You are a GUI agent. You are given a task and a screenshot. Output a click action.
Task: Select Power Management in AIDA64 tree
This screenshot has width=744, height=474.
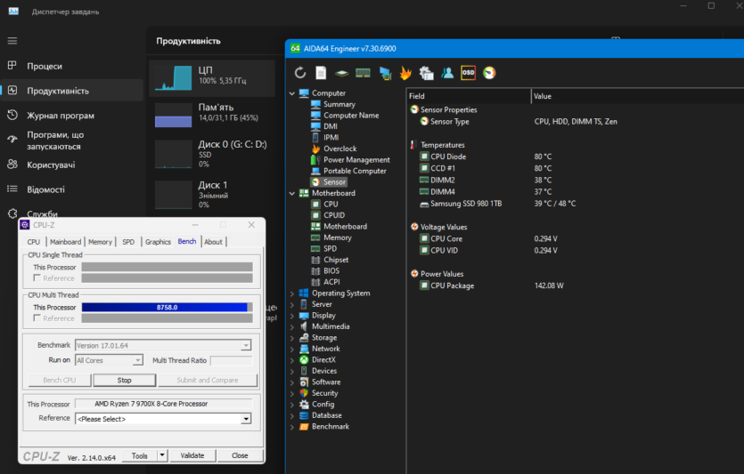pyautogui.click(x=351, y=159)
